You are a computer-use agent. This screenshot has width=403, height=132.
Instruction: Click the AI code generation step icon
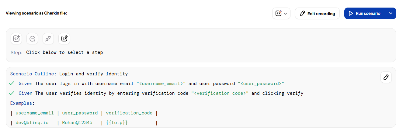point(16,39)
